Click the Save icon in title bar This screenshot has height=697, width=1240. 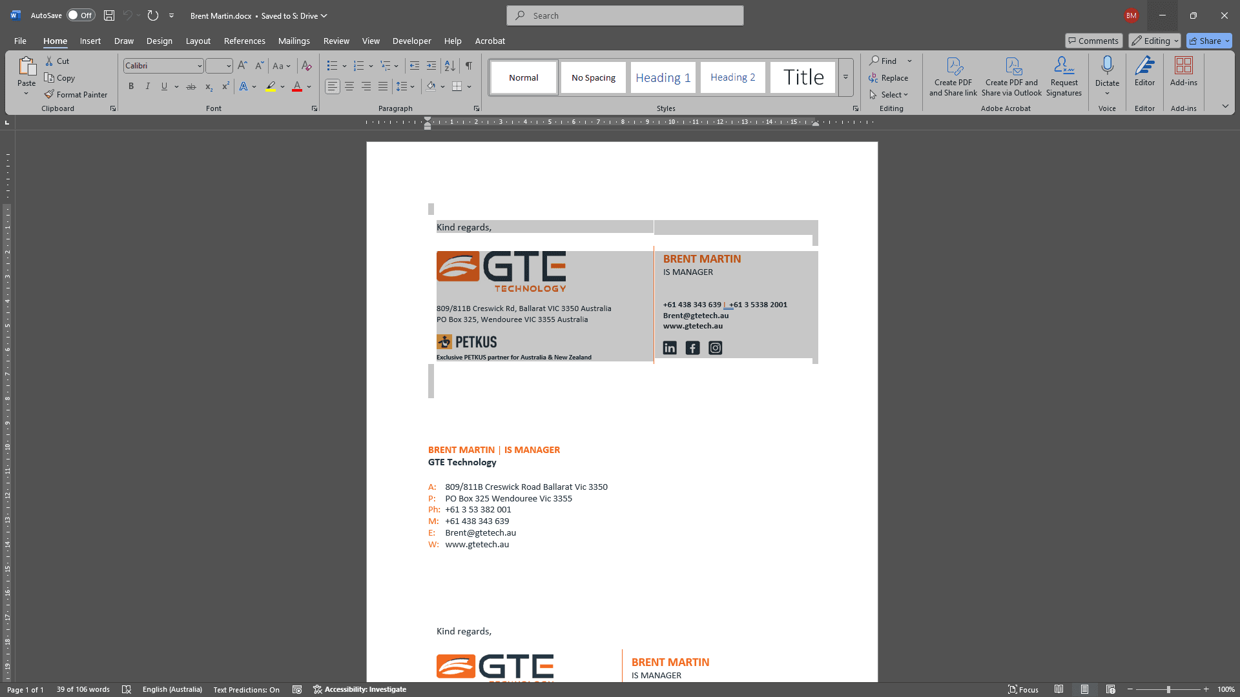click(109, 15)
